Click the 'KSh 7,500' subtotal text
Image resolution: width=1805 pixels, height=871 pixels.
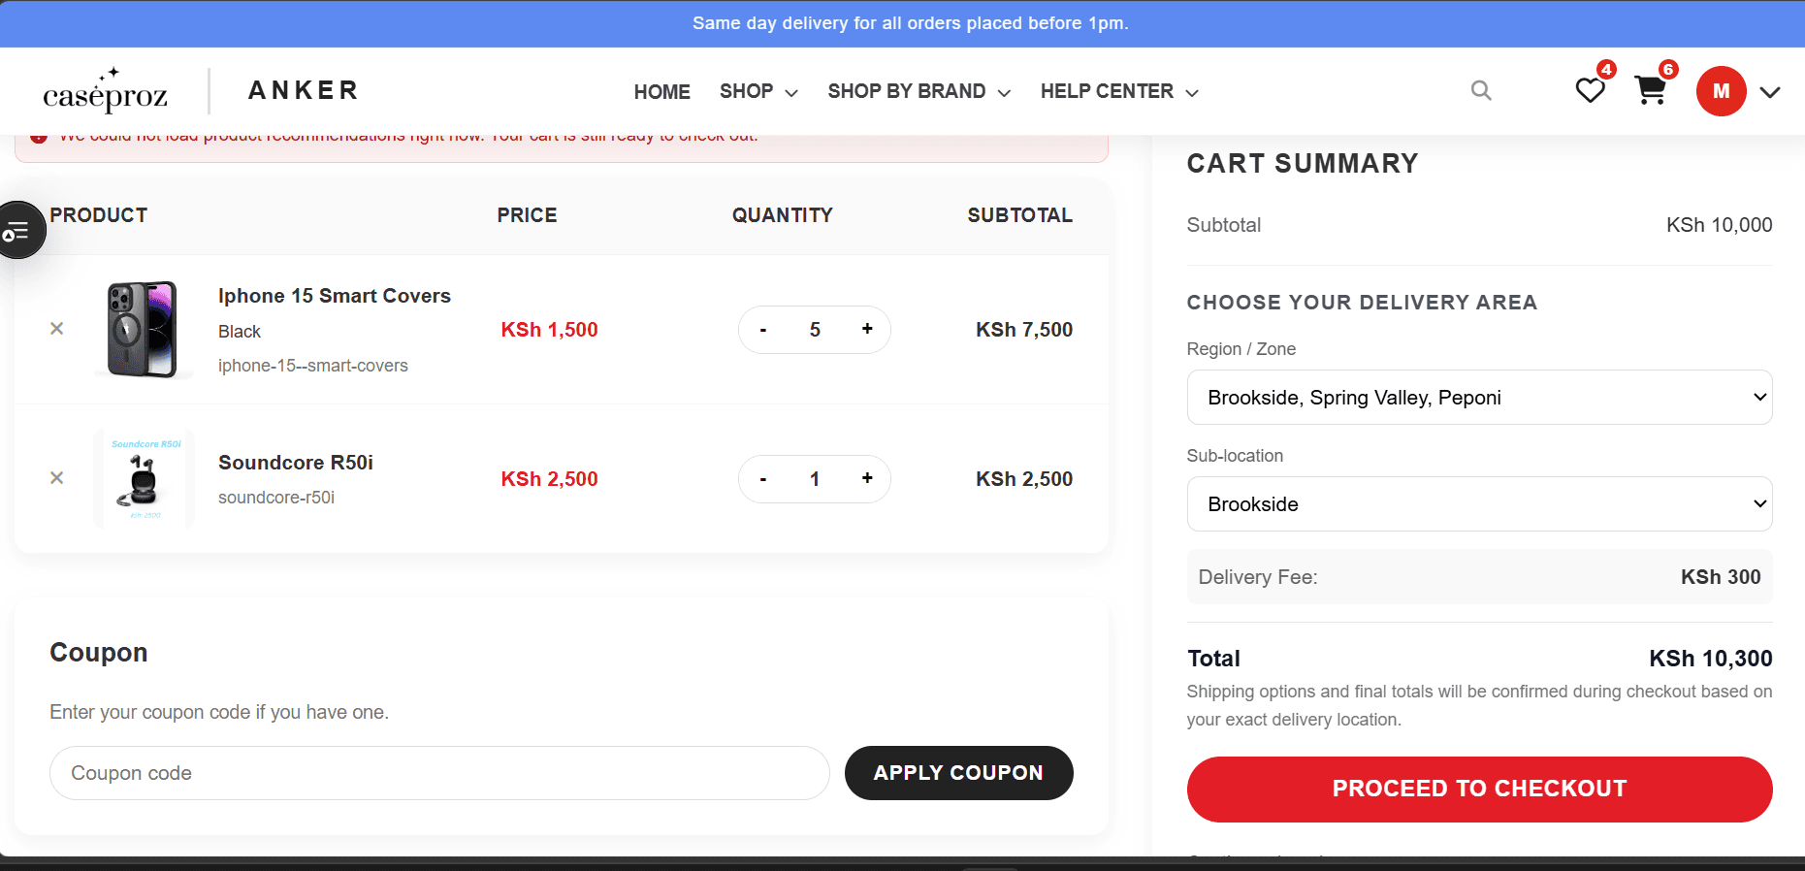1024,330
